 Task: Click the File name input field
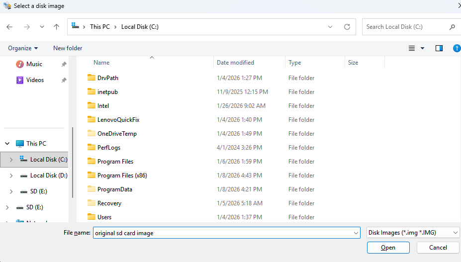coord(224,233)
